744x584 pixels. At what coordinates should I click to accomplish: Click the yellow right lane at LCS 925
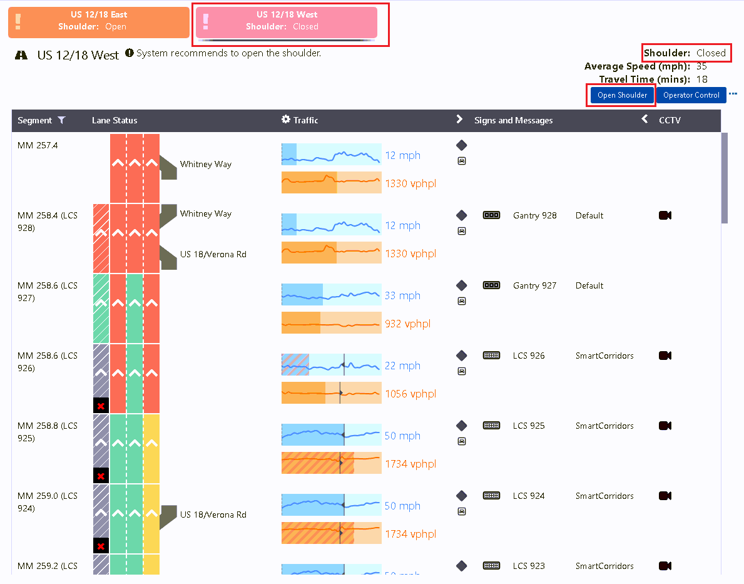click(151, 449)
